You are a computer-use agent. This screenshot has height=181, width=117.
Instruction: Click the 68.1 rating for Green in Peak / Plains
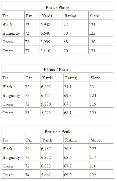pyautogui.click(x=67, y=42)
